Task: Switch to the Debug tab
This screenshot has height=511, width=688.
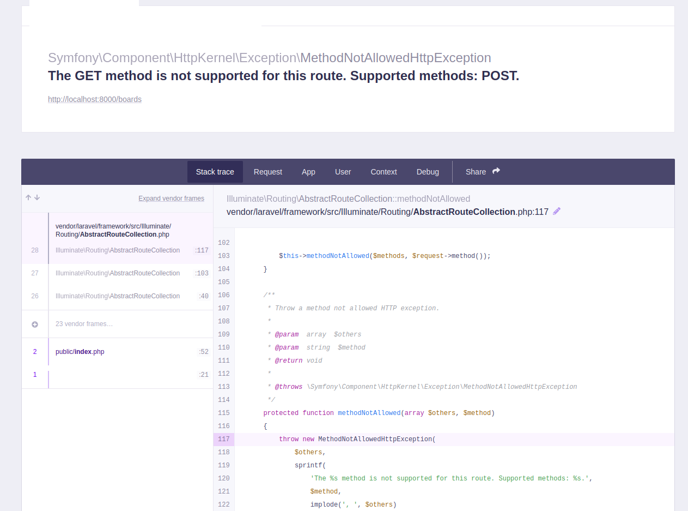Action: [428, 172]
